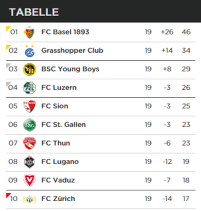The width and height of the screenshot is (201, 211).
Task: Click the FC Vaduz red V logo
Action: (29, 180)
